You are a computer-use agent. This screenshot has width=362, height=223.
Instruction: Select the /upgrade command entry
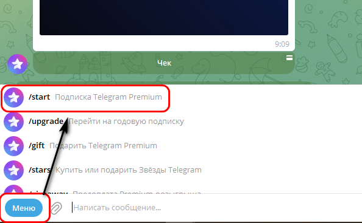[181, 122]
